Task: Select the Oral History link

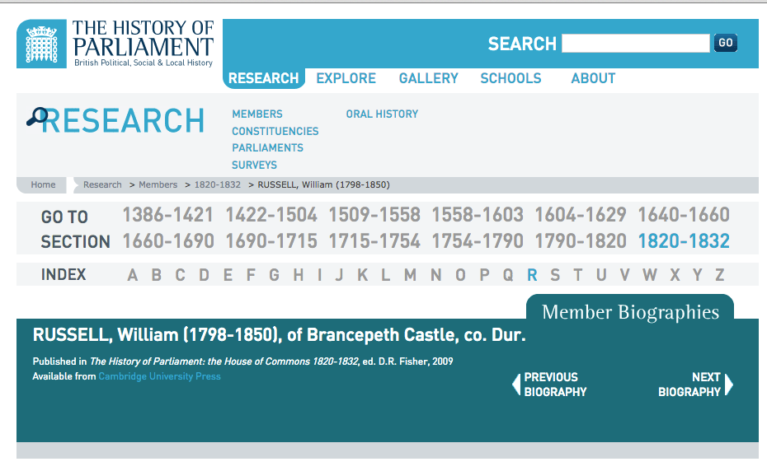Action: (x=382, y=114)
